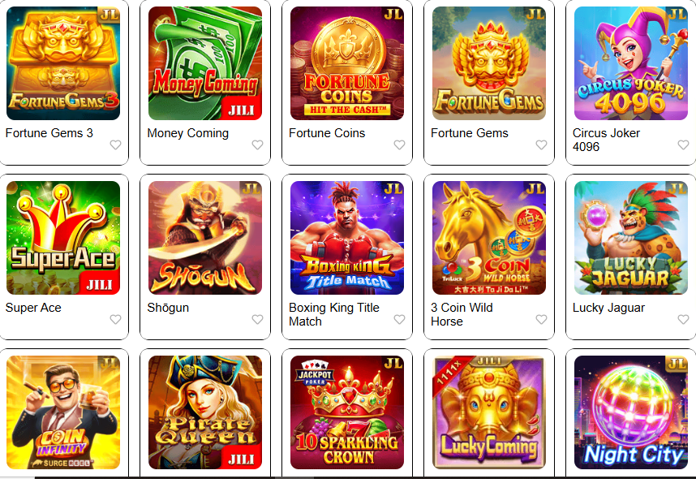Tap heart icon for Super Ace
This screenshot has height=479, width=696.
(115, 320)
